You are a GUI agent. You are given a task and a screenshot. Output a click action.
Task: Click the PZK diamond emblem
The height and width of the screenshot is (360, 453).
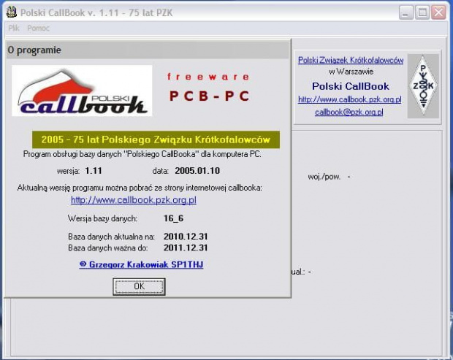[422, 86]
